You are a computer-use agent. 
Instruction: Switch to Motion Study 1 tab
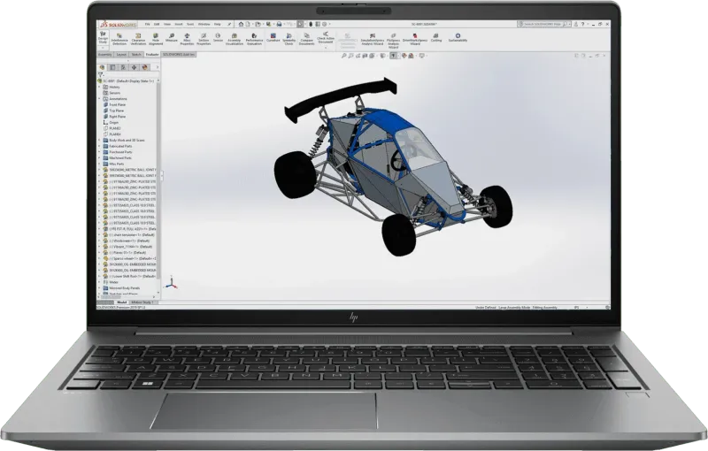pyautogui.click(x=142, y=302)
